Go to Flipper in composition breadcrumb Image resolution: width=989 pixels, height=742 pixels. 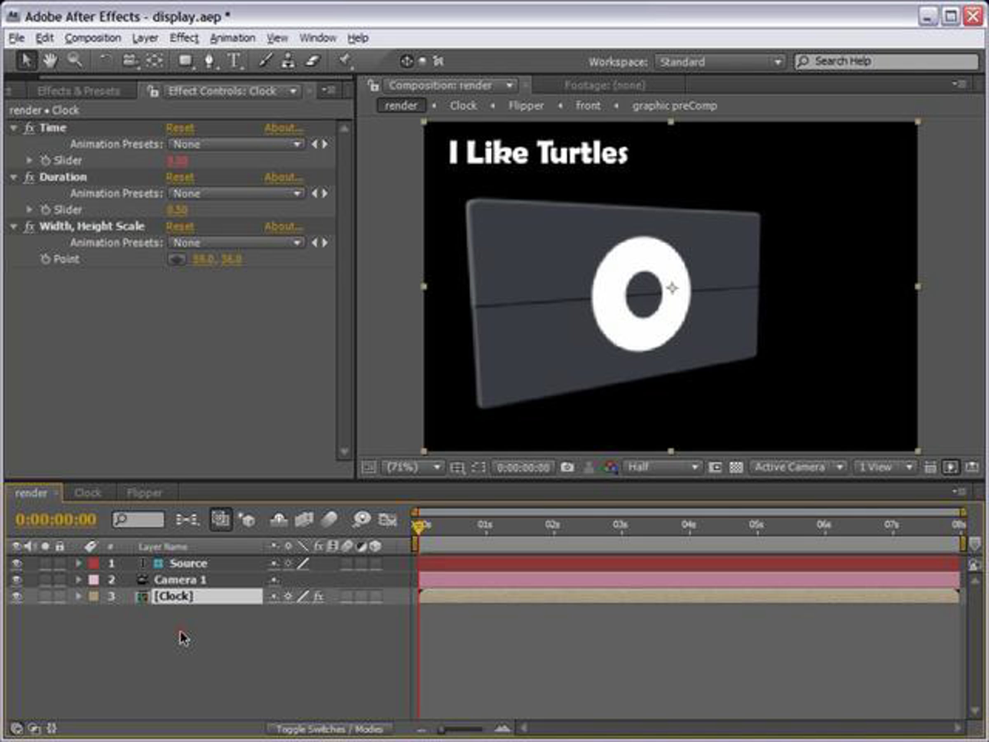(526, 106)
